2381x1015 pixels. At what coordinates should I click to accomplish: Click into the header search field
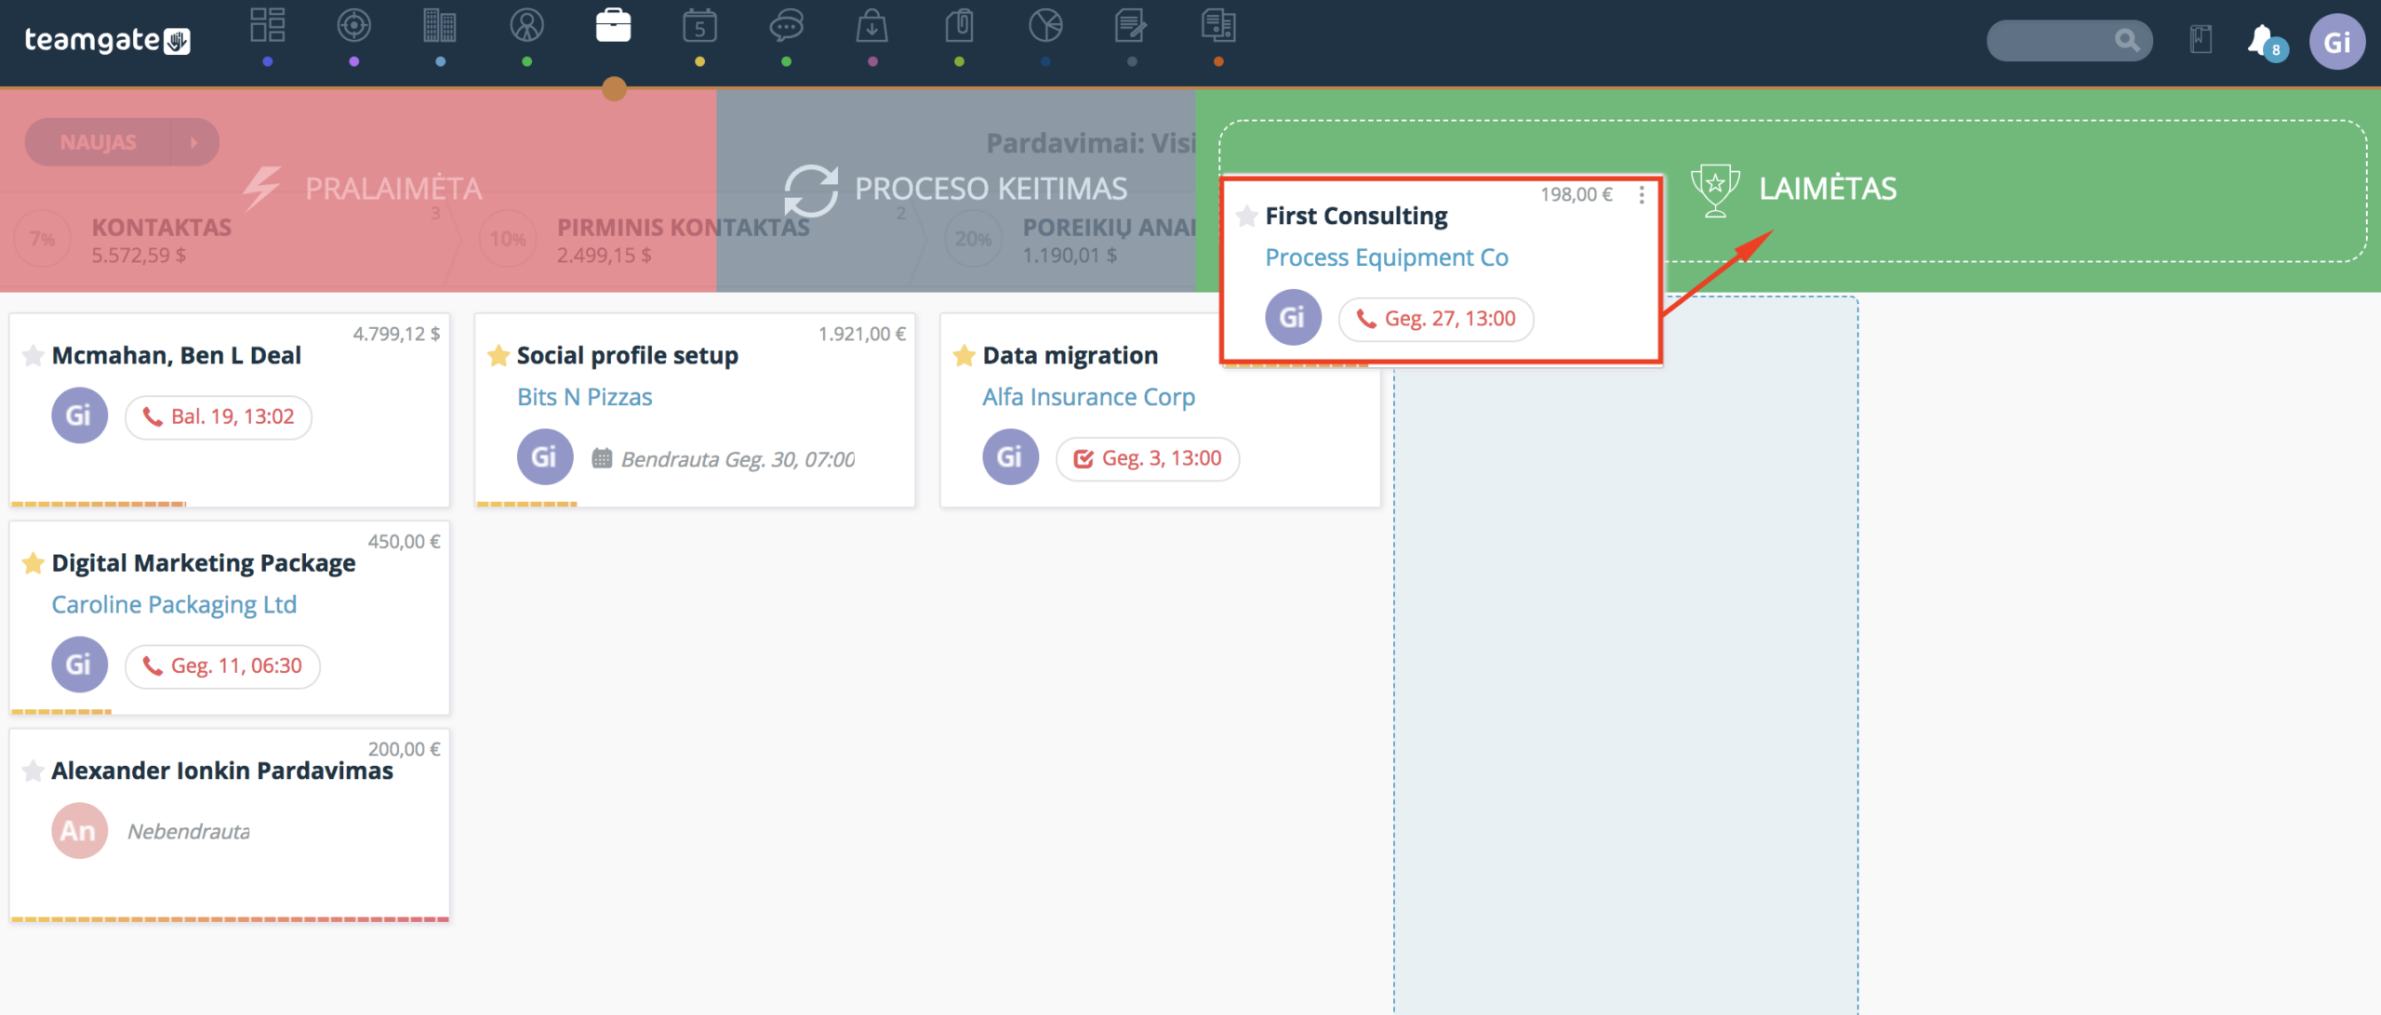(2068, 40)
